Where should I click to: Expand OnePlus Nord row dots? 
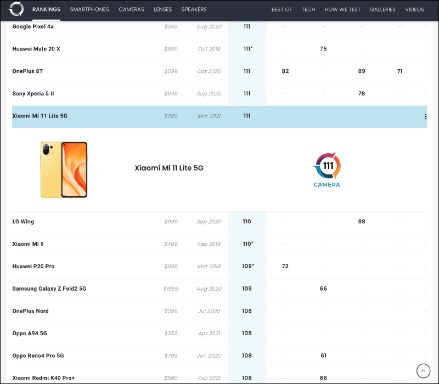[425, 312]
